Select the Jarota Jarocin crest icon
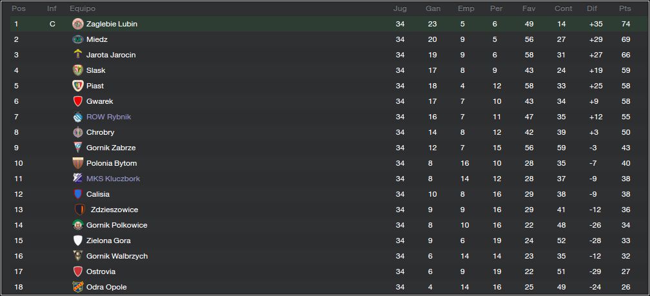This screenshot has height=296, width=650. click(78, 55)
